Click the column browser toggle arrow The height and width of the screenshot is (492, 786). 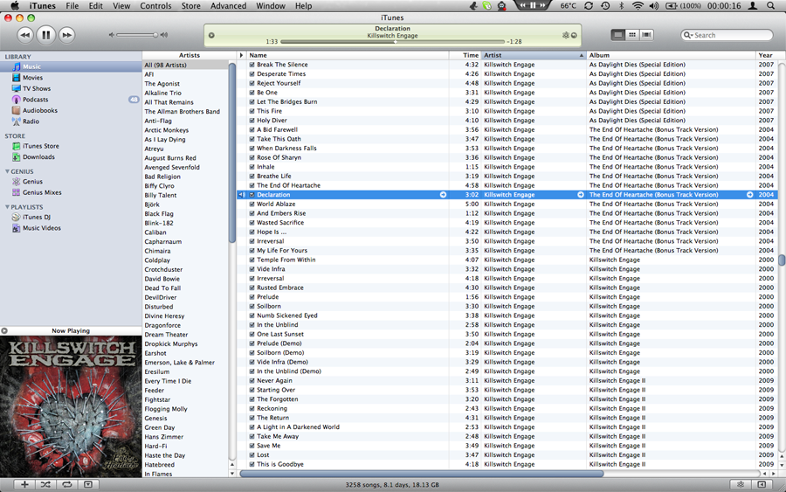[241, 55]
